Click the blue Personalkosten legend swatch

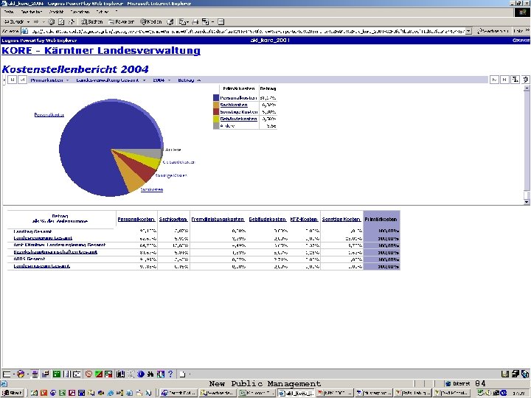pyautogui.click(x=216, y=98)
